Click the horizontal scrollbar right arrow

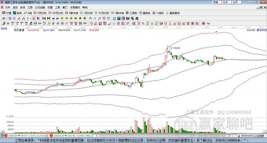[229, 136]
